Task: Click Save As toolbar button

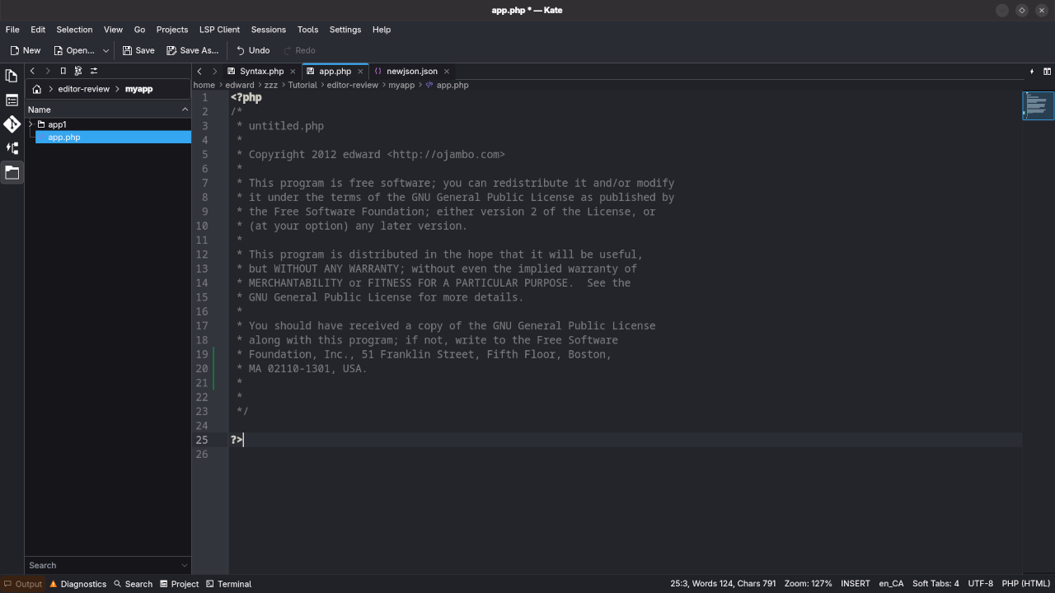Action: (x=193, y=50)
